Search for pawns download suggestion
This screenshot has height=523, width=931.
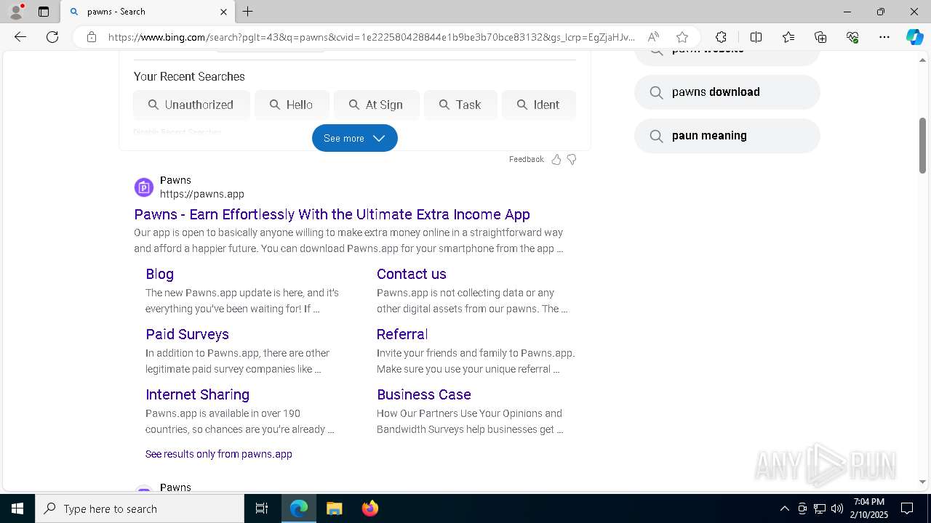727,92
